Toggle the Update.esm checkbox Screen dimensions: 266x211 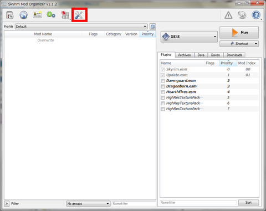[x=162, y=75]
